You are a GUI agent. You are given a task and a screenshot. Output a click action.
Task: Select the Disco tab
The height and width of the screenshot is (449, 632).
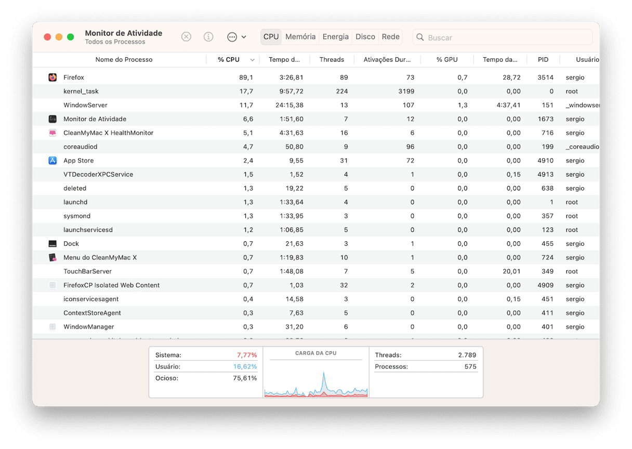[365, 37]
